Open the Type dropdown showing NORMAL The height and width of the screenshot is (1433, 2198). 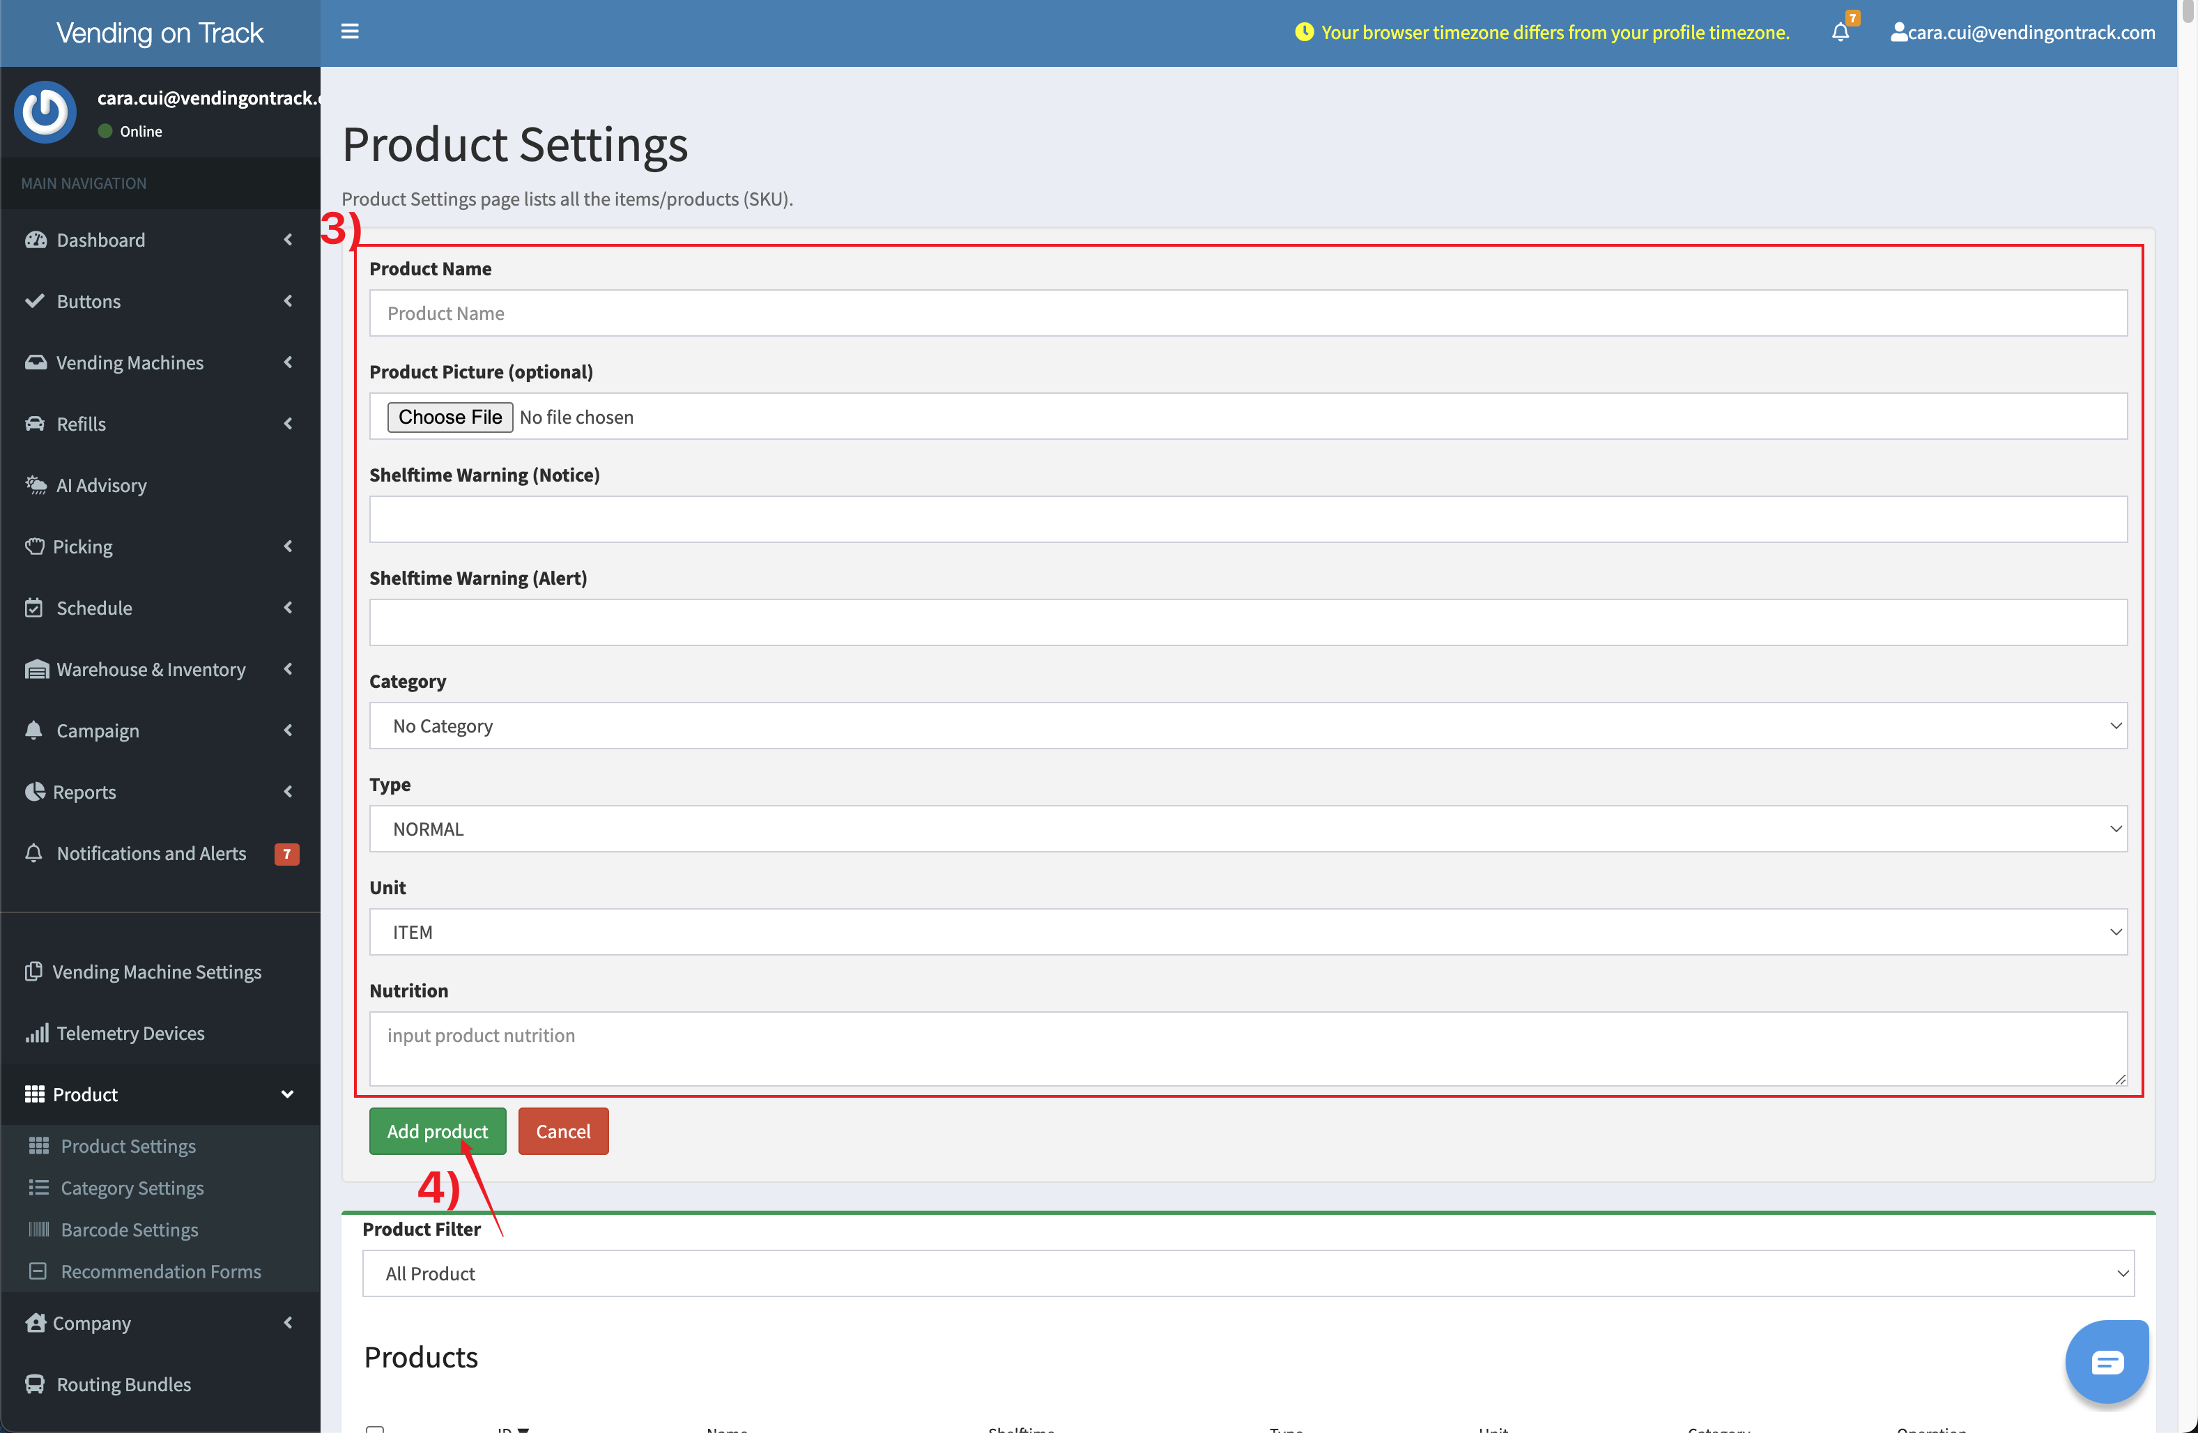click(1247, 829)
